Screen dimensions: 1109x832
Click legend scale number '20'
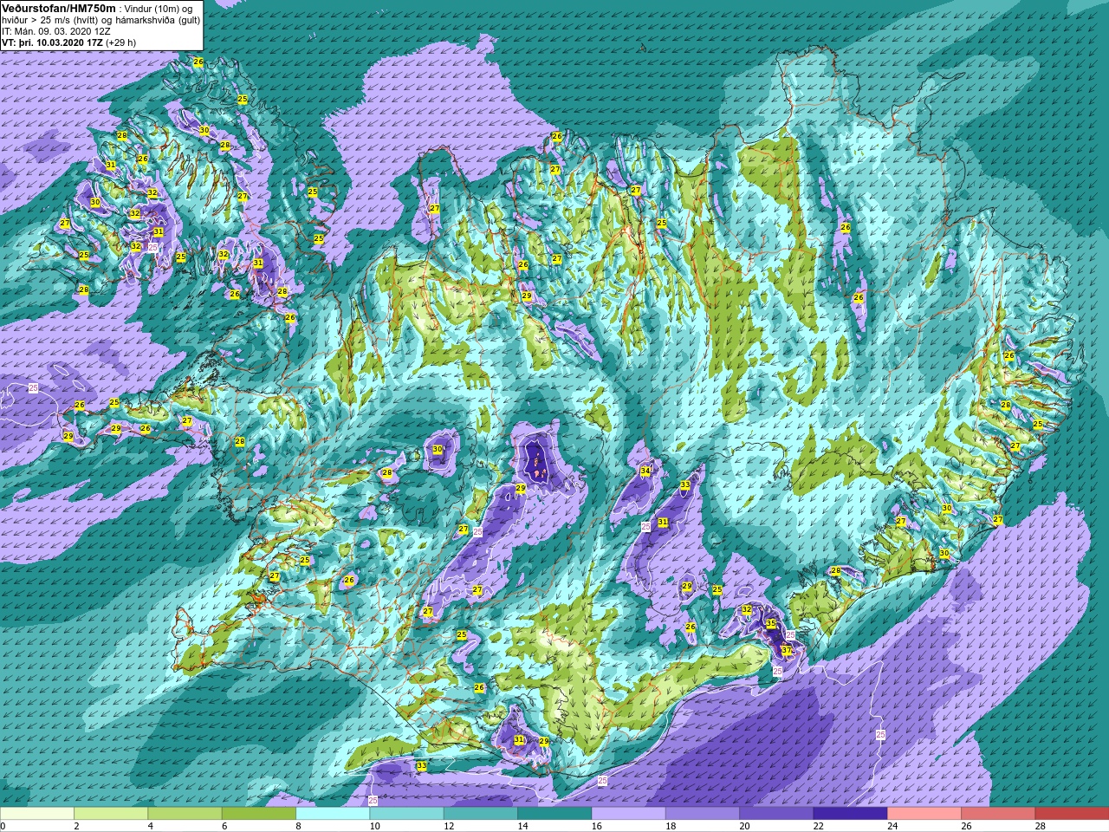coord(744,826)
